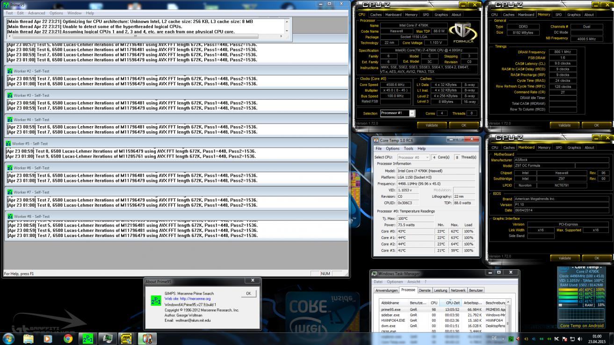614x345 pixels.
Task: Open the Core Temp on Android gadget link
Action: click(582, 325)
